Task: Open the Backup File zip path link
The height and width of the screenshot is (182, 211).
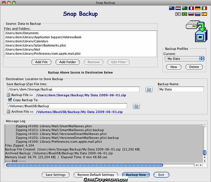Action: click(x=81, y=95)
